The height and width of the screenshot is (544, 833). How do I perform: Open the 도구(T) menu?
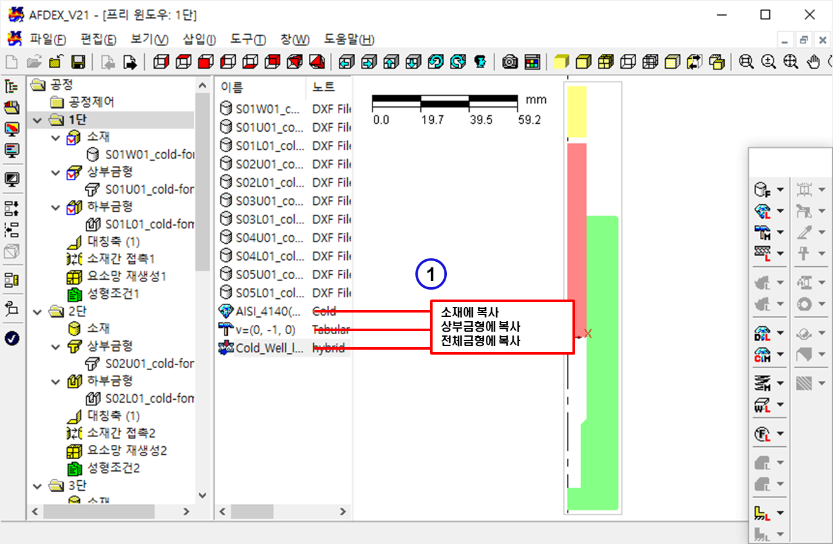(x=248, y=40)
